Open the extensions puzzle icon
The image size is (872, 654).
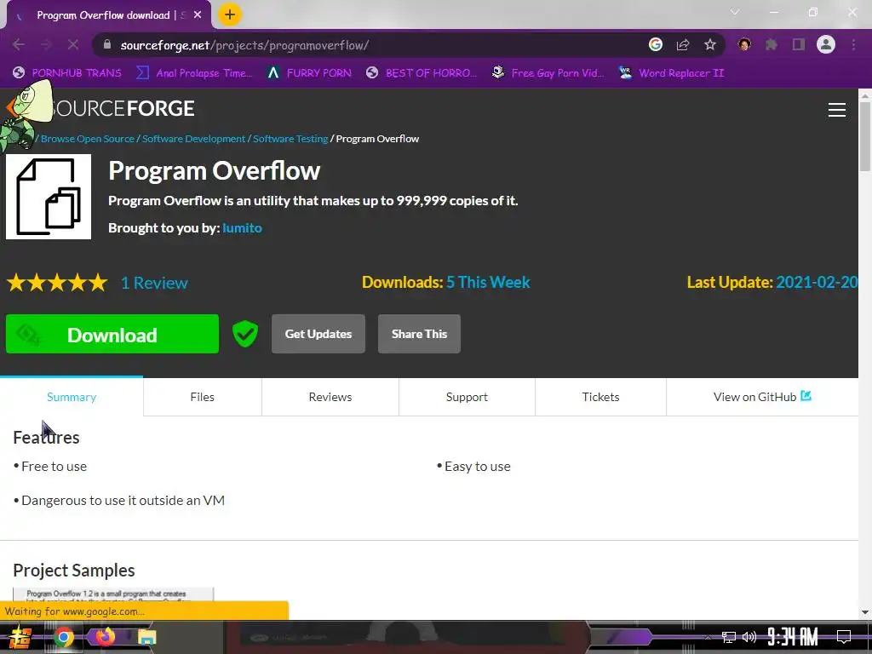click(772, 44)
